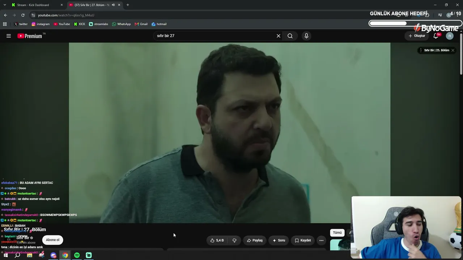Open the Chrome apps grid shortcut
The image size is (463, 260).
[5, 24]
